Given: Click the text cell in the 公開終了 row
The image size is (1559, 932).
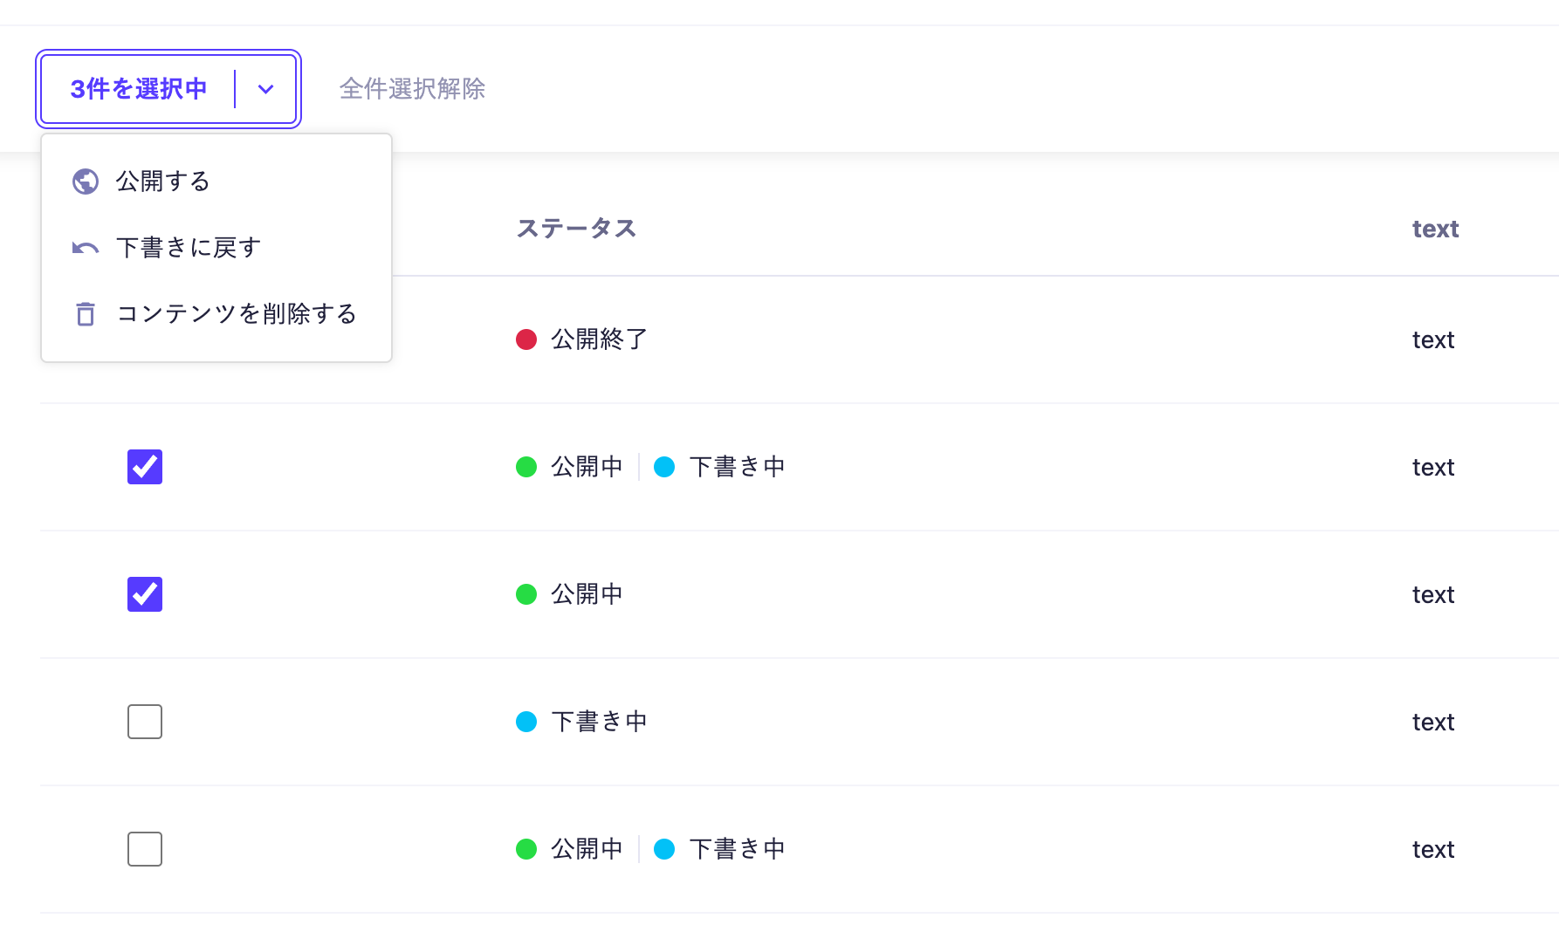Looking at the screenshot, I should pyautogui.click(x=1433, y=339).
